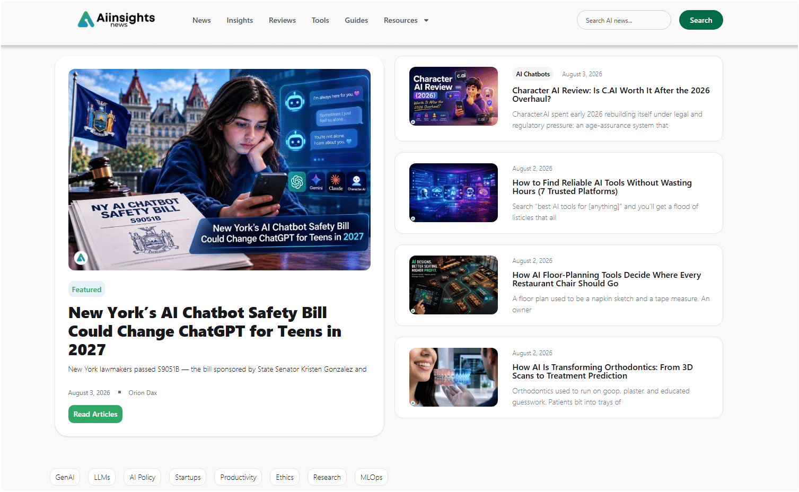Viewport: 799px width, 492px height.
Task: Open the News menu item
Action: [201, 20]
